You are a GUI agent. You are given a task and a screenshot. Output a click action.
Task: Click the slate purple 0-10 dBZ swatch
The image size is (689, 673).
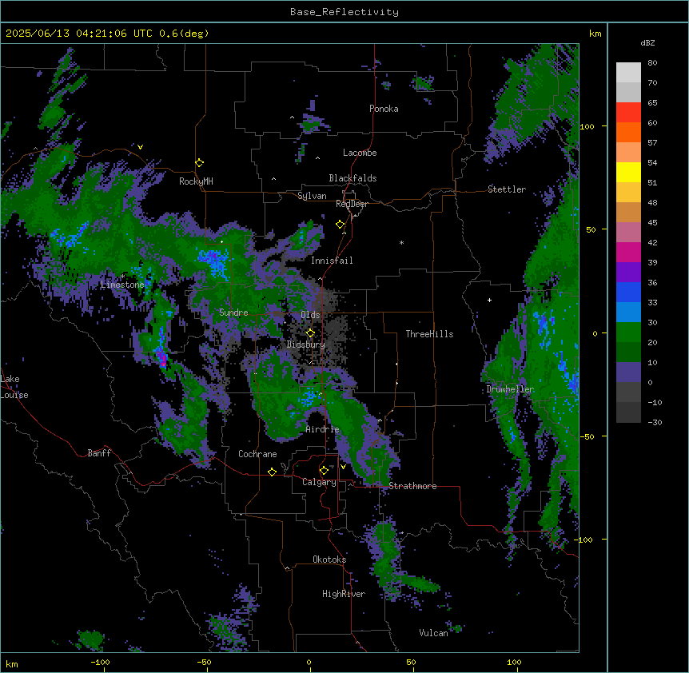[x=628, y=372]
